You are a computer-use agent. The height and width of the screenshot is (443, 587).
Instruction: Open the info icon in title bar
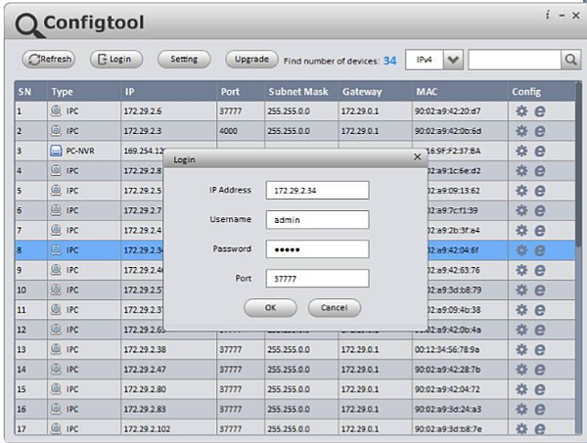point(547,15)
